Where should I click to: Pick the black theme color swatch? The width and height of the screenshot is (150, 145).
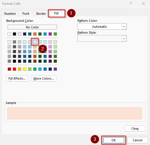[x=14, y=34]
